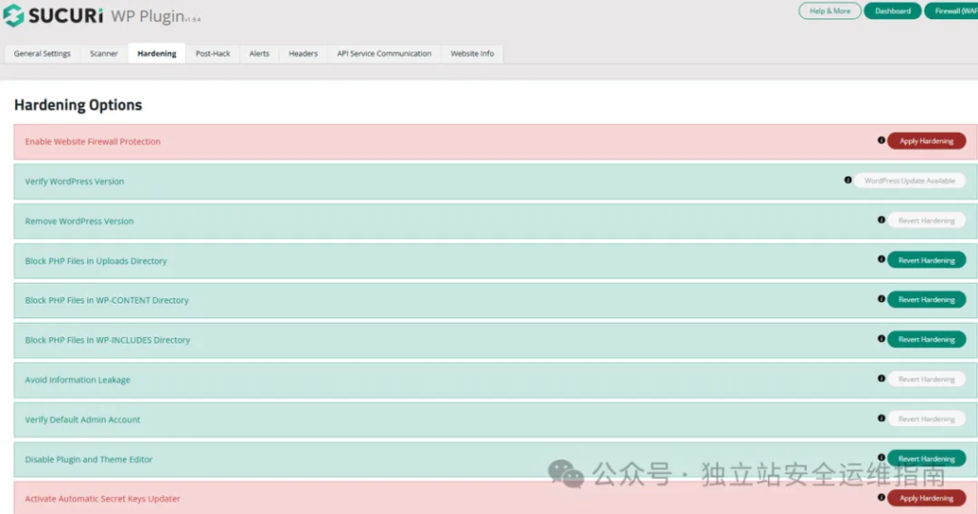Screen dimensions: 978x514
Task: Open info icon for Remove WordPress Version
Action: point(882,220)
